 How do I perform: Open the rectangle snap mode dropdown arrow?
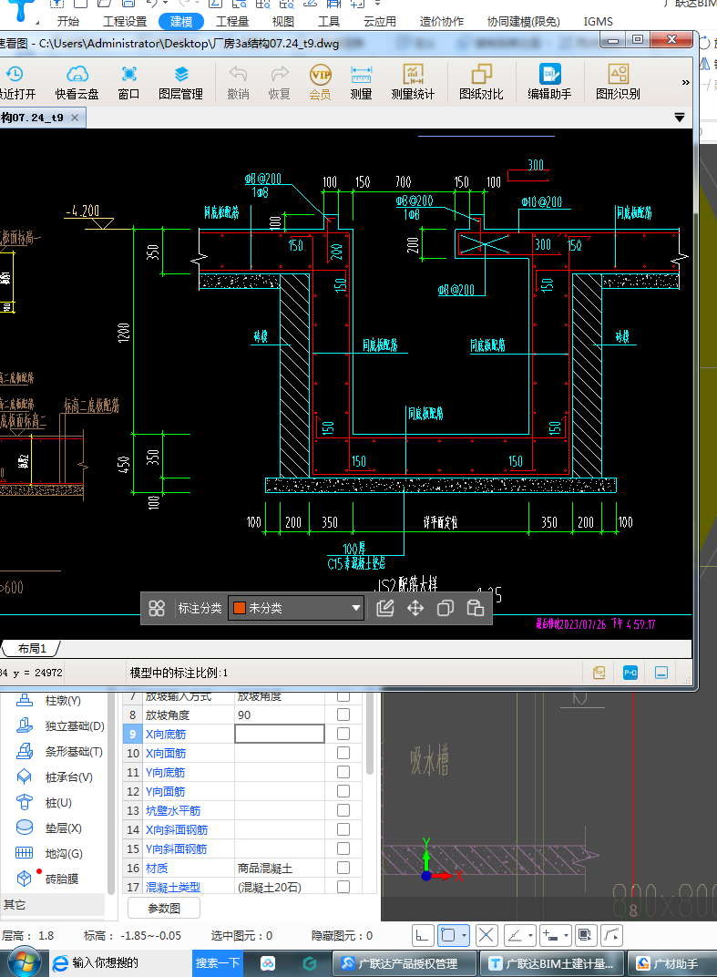pyautogui.click(x=464, y=935)
